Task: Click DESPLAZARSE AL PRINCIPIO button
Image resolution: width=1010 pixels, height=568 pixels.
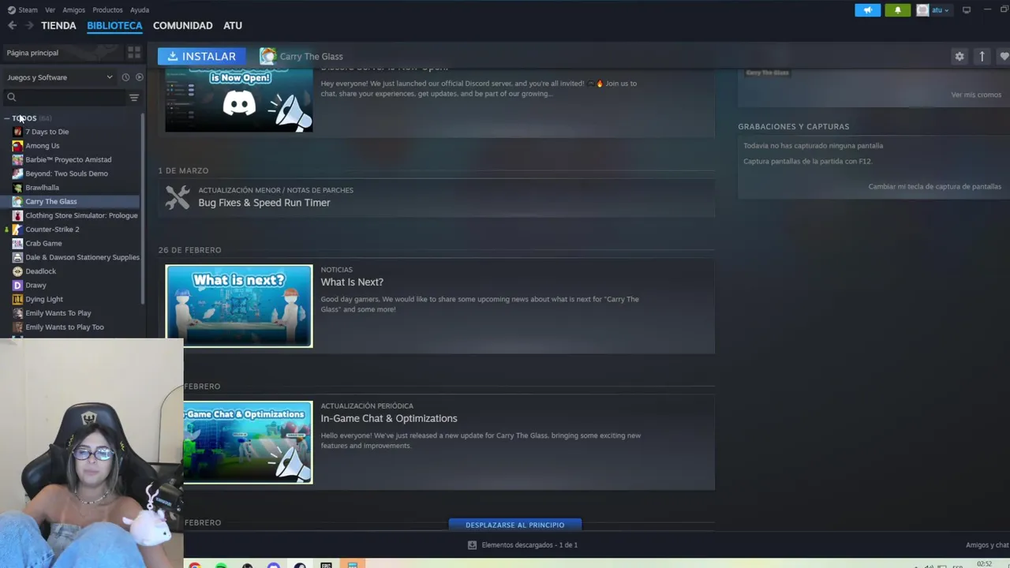Action: (514, 525)
